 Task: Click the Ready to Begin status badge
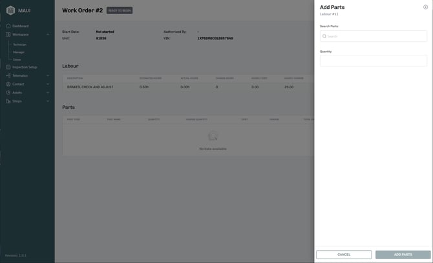point(120,10)
